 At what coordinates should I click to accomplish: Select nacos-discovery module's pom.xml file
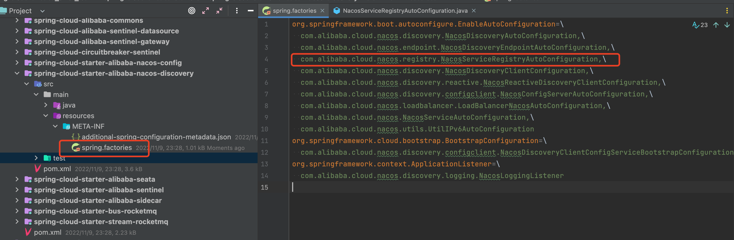pos(57,169)
